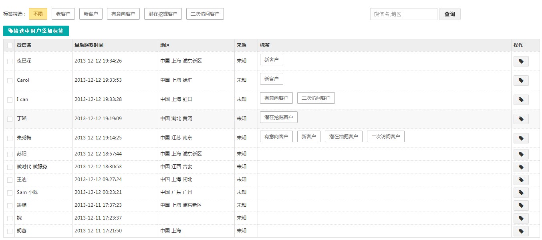The image size is (542, 240).
Task: Click 给选中用户添加标签 button
Action: (36, 31)
